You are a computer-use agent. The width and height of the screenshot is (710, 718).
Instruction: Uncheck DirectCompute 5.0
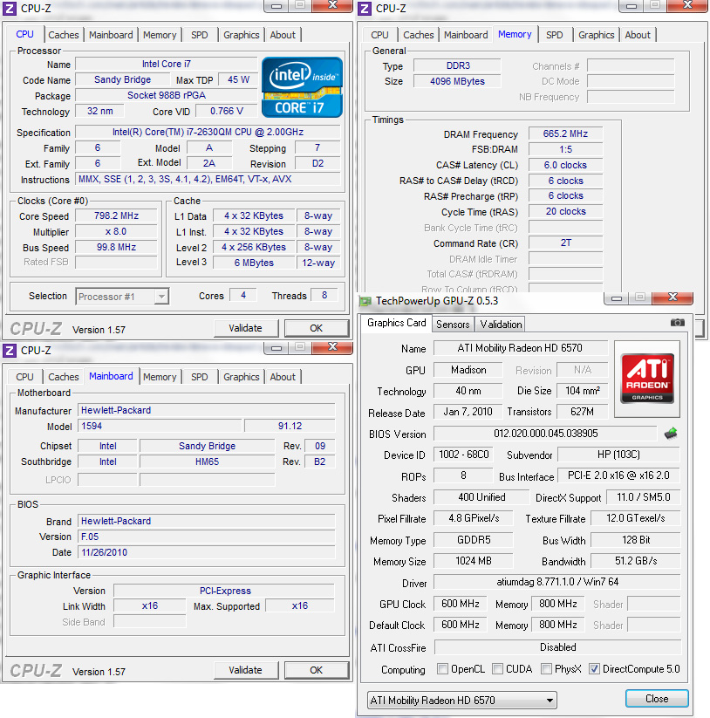pyautogui.click(x=594, y=669)
